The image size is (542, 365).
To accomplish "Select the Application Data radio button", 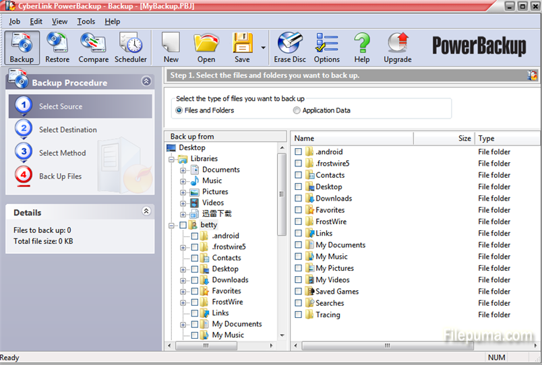I will tap(297, 110).
